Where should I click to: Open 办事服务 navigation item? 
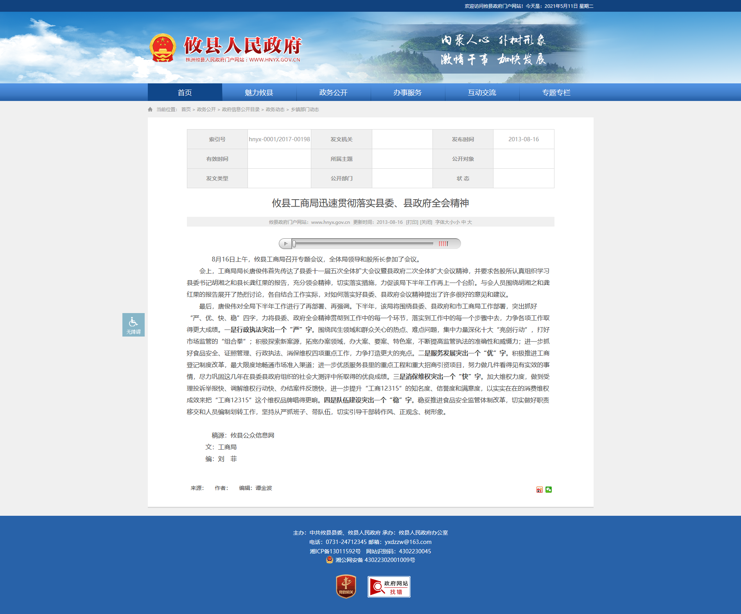coord(407,92)
